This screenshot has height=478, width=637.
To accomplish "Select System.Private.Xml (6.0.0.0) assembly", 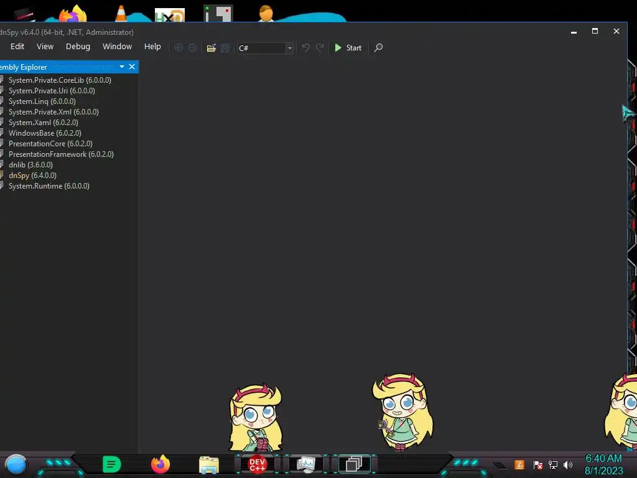I will coord(53,112).
